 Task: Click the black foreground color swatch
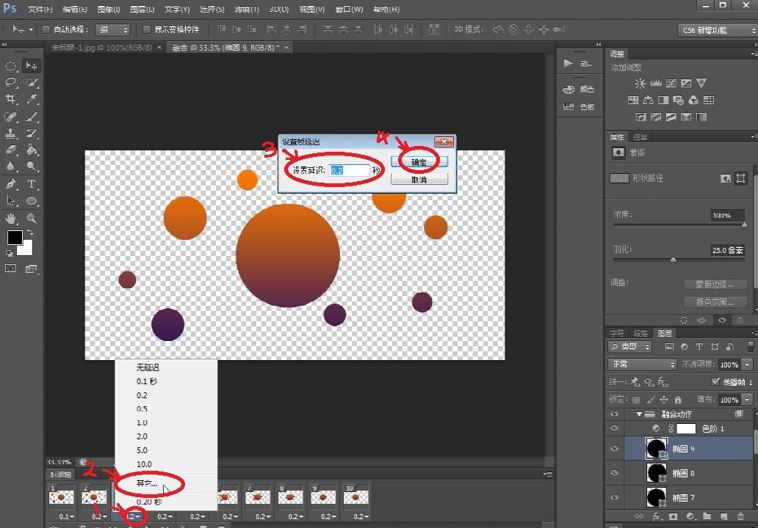click(15, 238)
